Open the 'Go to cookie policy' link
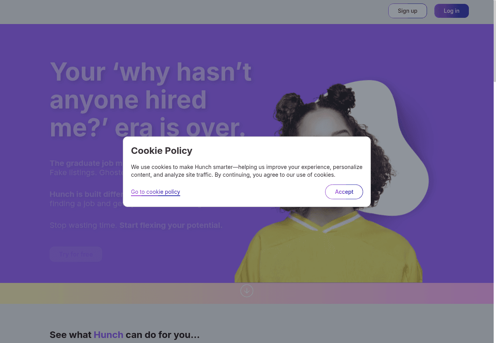Screen dimensions: 496x343 click(x=155, y=192)
